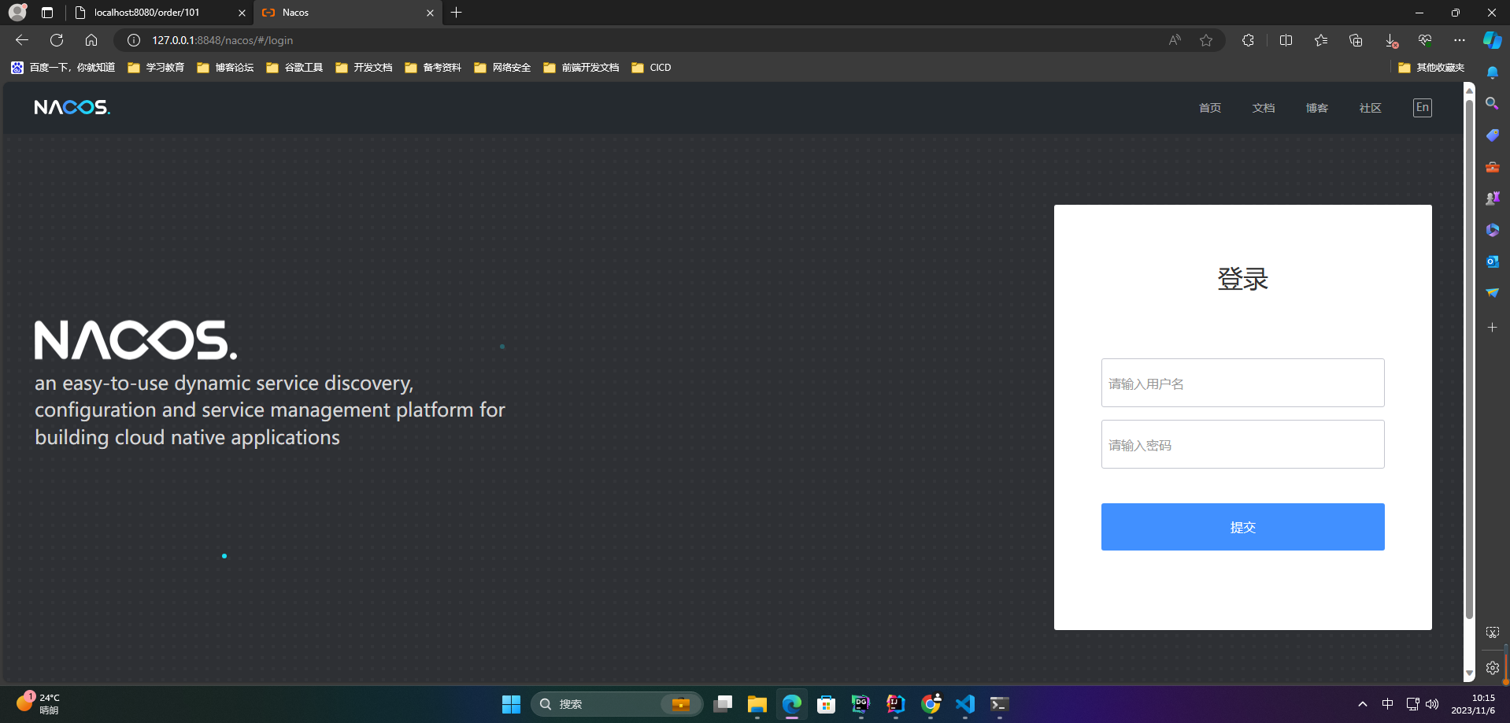Image resolution: width=1510 pixels, height=723 pixels.
Task: Open the favorites list
Action: point(1321,40)
